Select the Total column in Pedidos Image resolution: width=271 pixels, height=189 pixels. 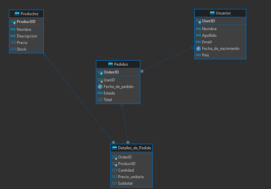(x=108, y=100)
